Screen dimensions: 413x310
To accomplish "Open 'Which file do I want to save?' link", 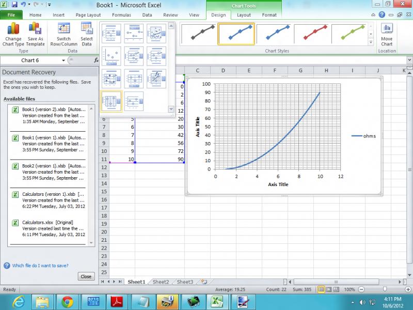I will (40, 266).
